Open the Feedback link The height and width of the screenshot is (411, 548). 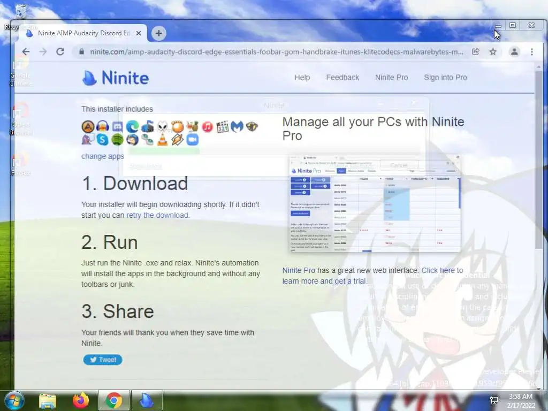click(x=342, y=78)
